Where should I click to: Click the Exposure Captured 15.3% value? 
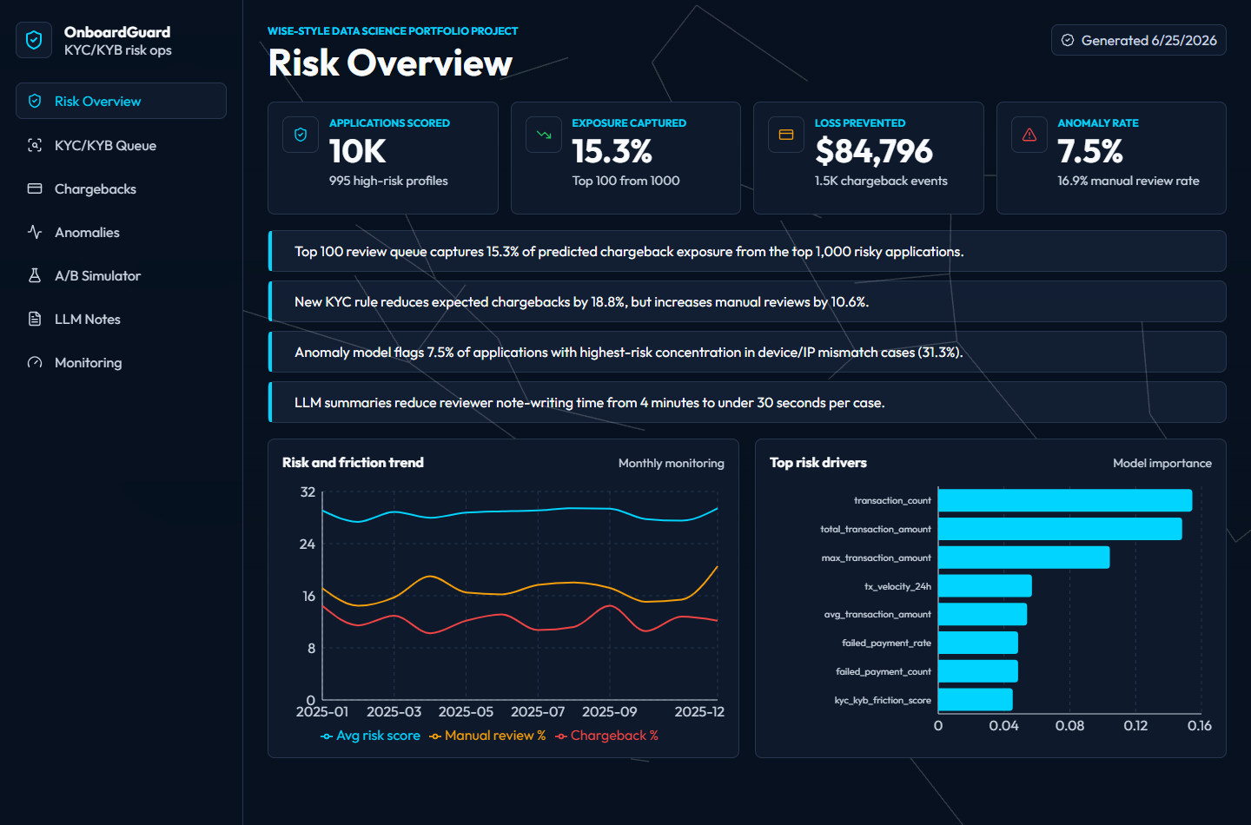click(612, 152)
